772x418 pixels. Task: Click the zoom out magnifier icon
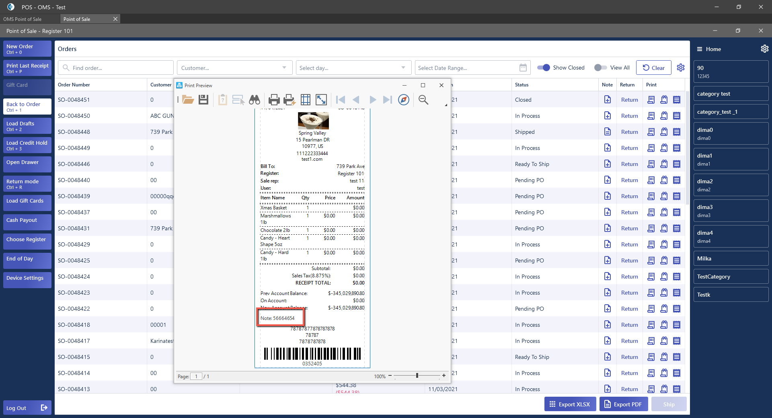423,100
